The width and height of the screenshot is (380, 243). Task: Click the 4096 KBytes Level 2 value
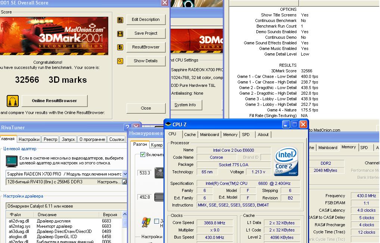click(282, 237)
